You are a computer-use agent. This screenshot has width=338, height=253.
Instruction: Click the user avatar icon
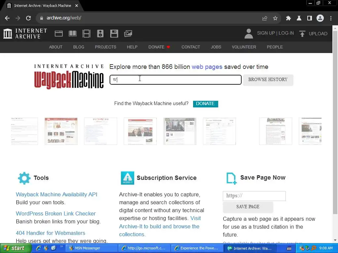pyautogui.click(x=249, y=34)
